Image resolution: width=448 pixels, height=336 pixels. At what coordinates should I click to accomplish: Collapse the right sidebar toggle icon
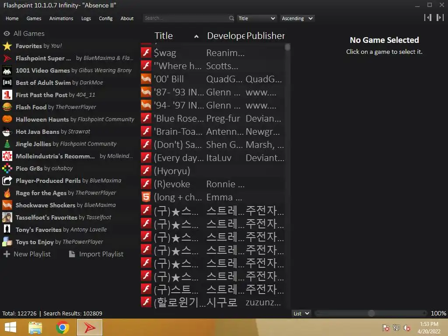point(440,17)
